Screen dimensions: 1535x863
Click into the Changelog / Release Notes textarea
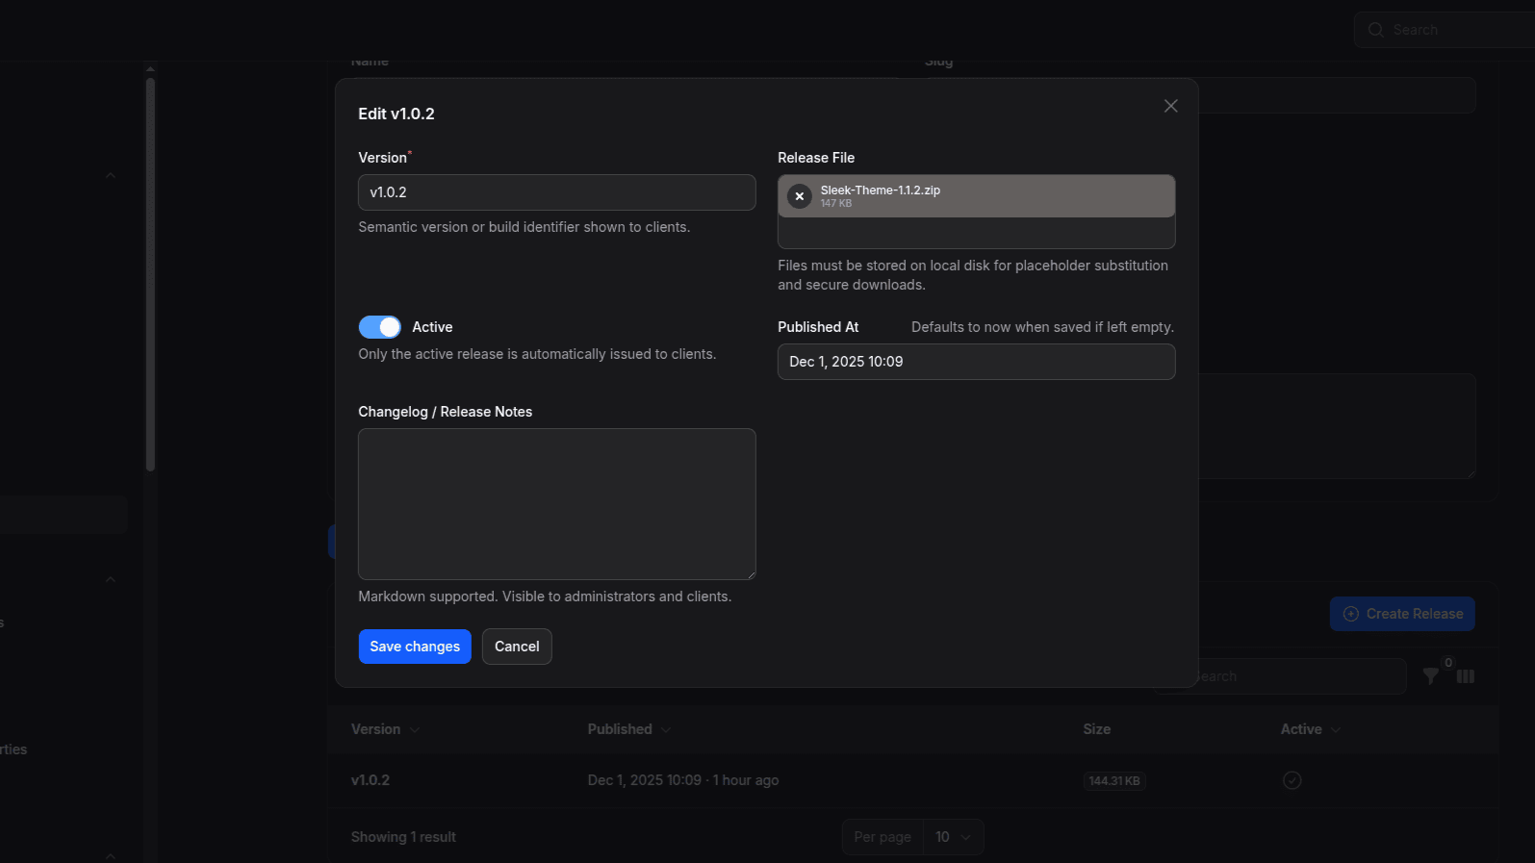[556, 503]
